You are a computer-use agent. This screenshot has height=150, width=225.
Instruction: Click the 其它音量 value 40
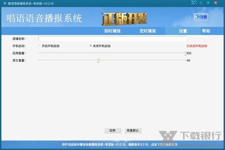pos(188,60)
